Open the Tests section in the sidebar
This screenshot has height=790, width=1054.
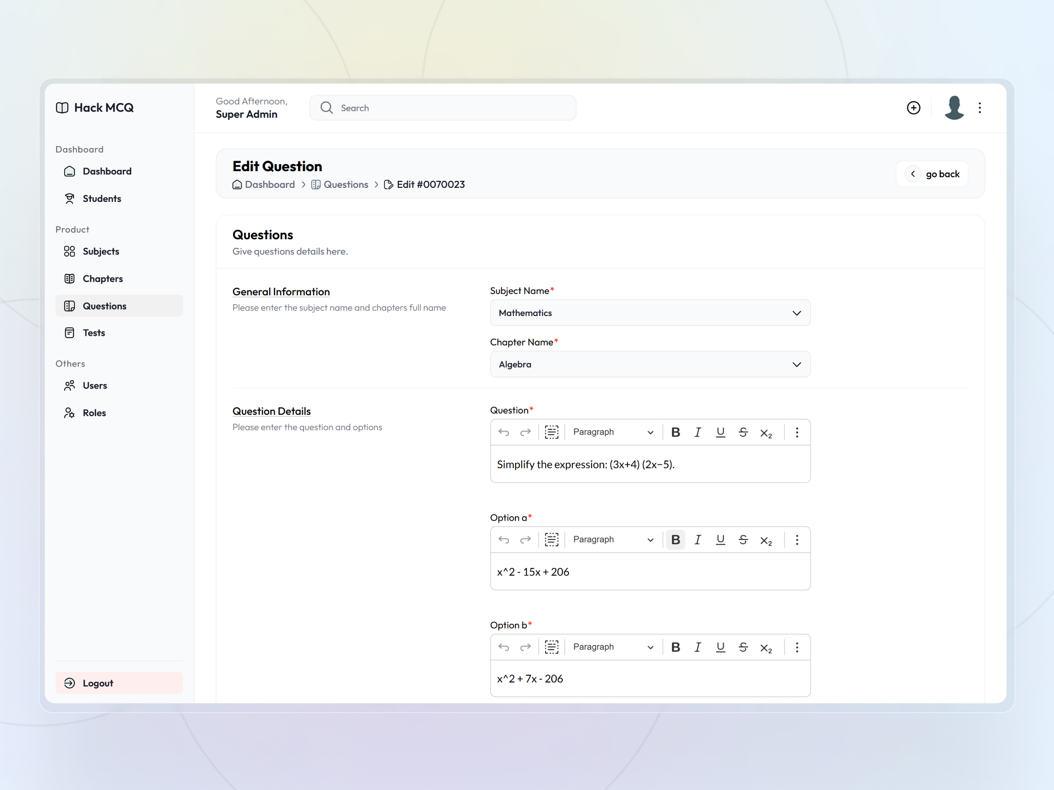(x=94, y=332)
